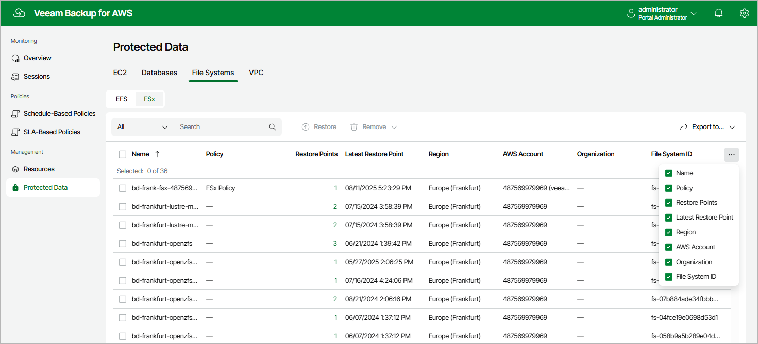Select the EFS sub-tab
The image size is (758, 344).
[122, 99]
